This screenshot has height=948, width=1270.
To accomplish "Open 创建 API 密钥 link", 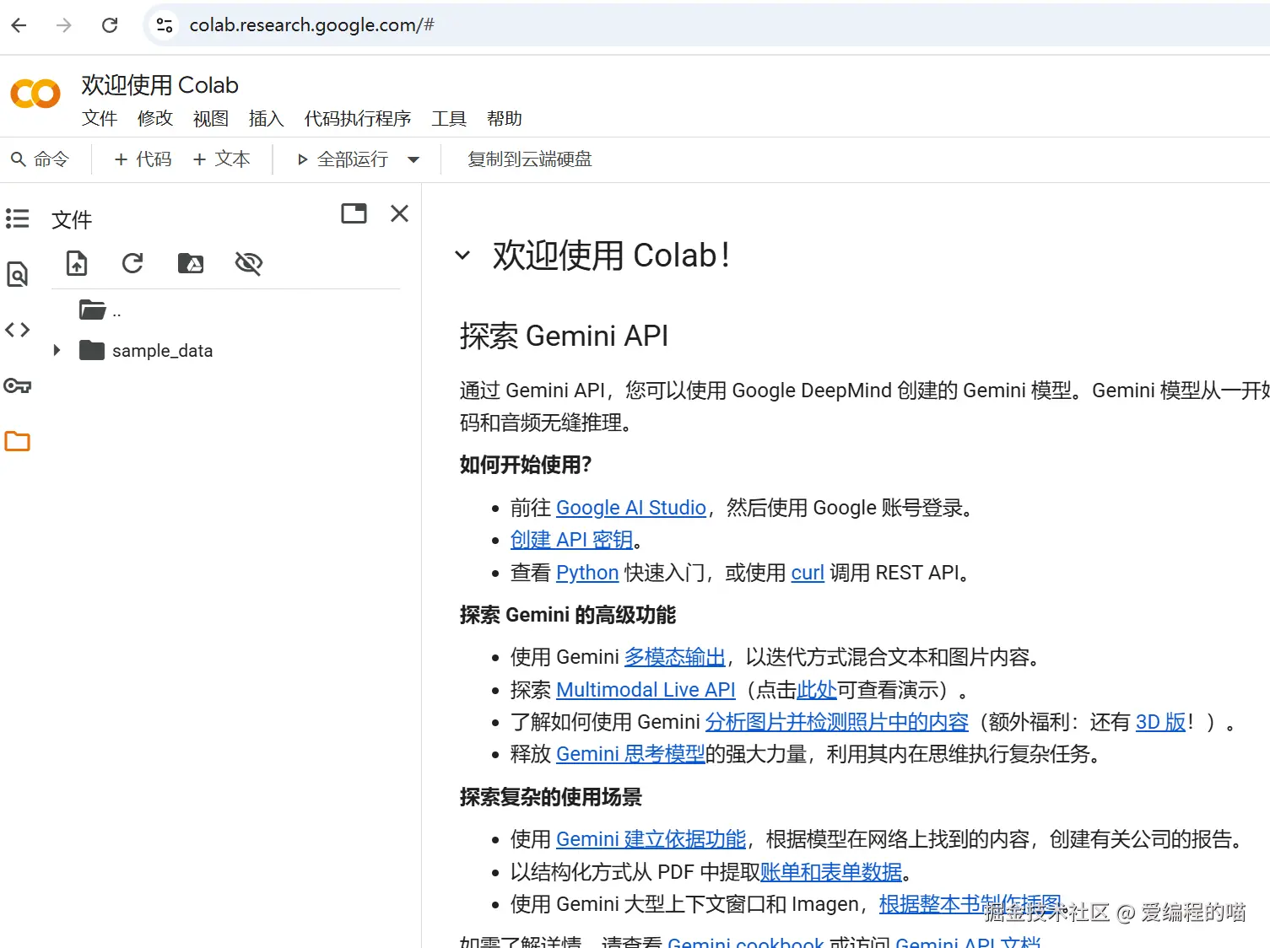I will (571, 540).
